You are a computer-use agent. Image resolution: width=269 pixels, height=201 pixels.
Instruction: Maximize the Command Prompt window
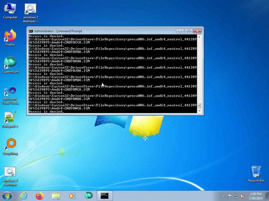[x=189, y=31]
